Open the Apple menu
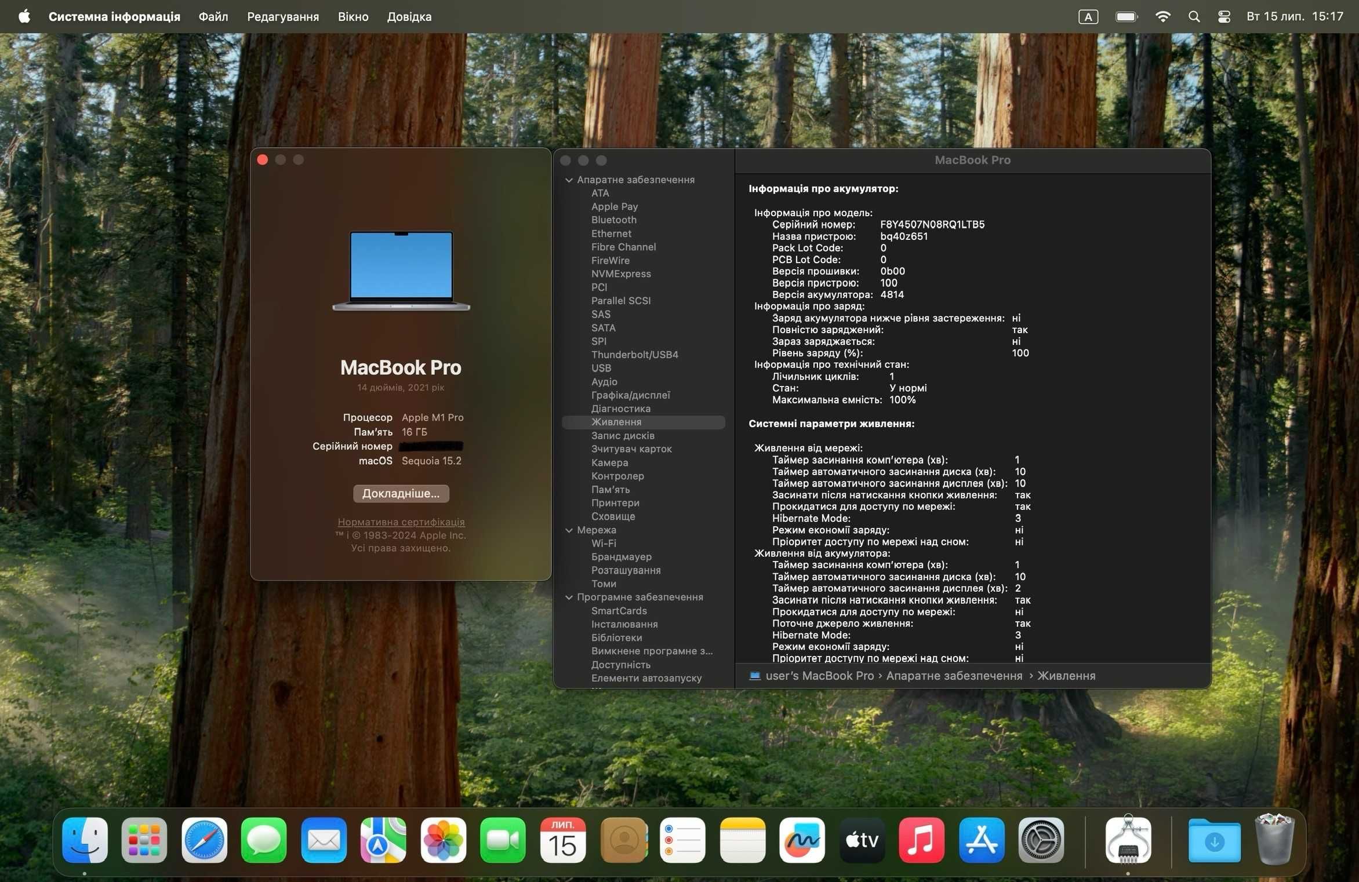This screenshot has height=882, width=1359. click(x=24, y=16)
